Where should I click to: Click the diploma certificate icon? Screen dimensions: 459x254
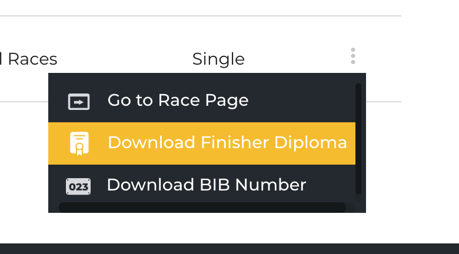click(x=79, y=143)
